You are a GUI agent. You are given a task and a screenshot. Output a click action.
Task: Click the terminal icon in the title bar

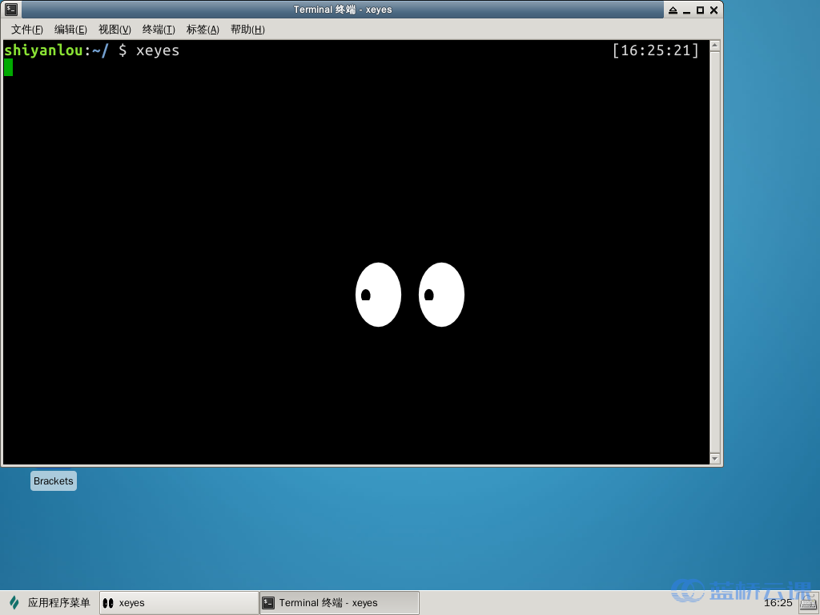10,10
